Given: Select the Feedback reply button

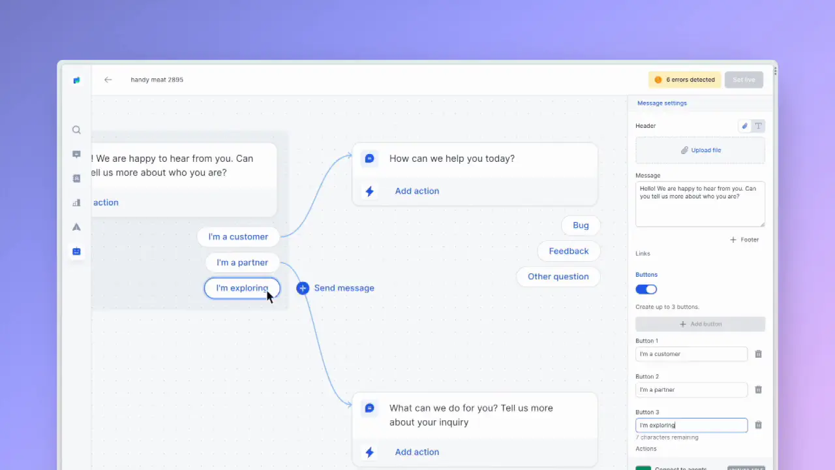Looking at the screenshot, I should coord(569,251).
